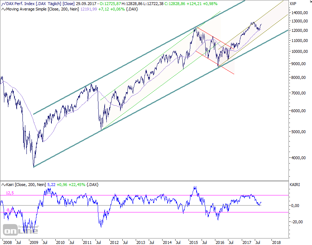Click the moving average value 12191,99
The image size is (312, 245).
[x=89, y=9]
